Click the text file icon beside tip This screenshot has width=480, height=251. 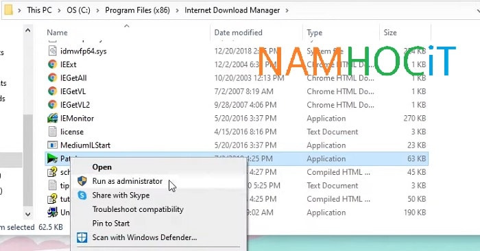[52, 185]
